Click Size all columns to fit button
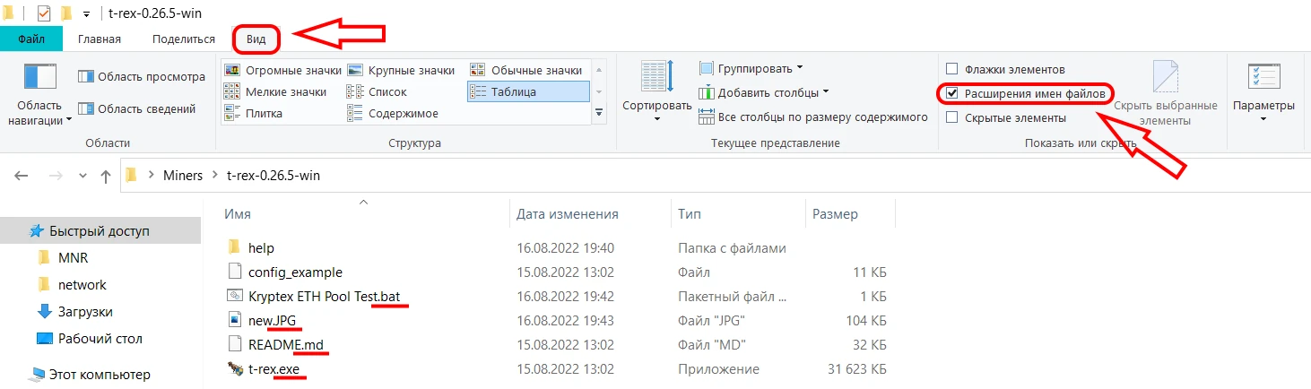1311x389 pixels. click(812, 117)
